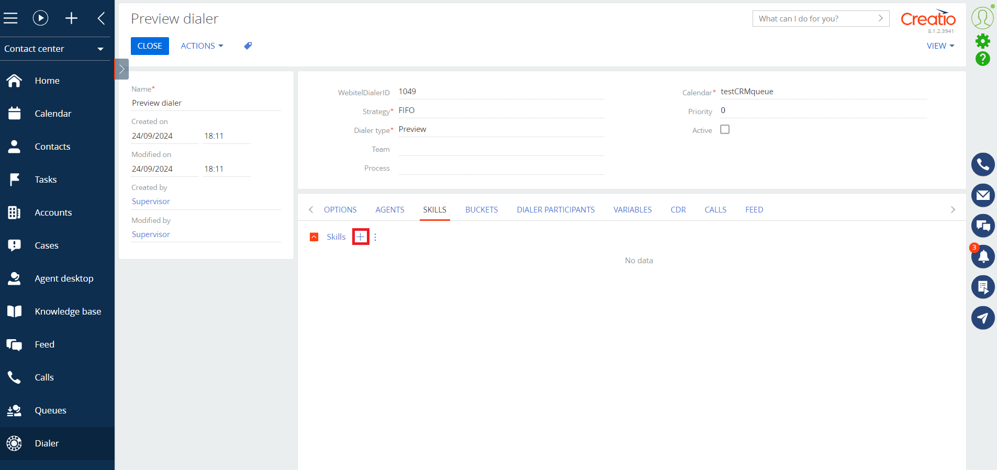Open the Calls section in the sidebar
Image resolution: width=997 pixels, height=470 pixels.
coord(57,377)
